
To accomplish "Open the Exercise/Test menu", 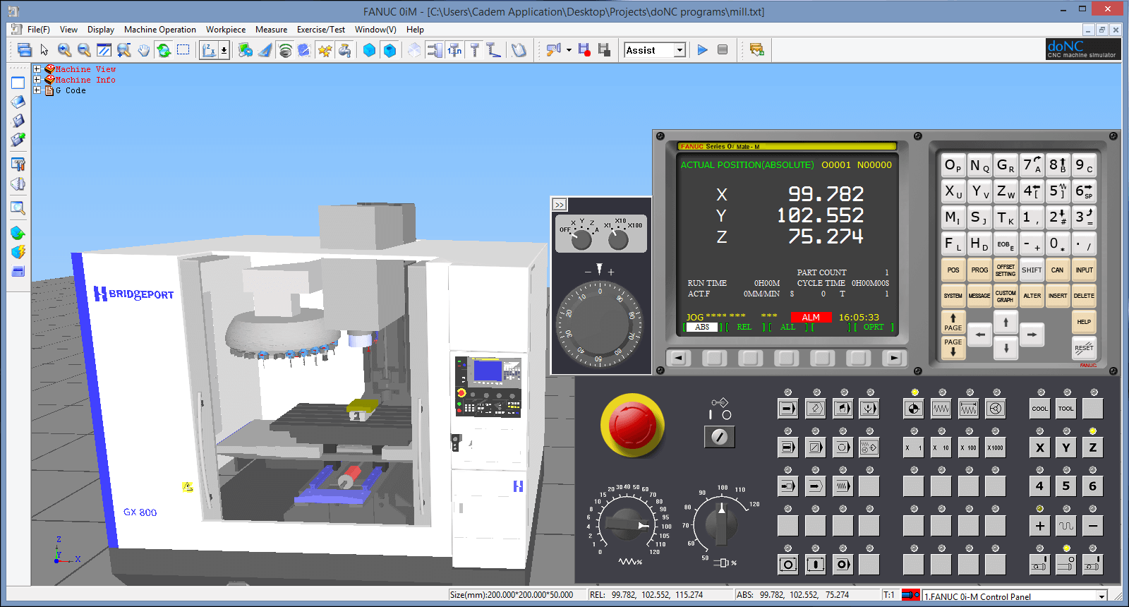I will (321, 30).
